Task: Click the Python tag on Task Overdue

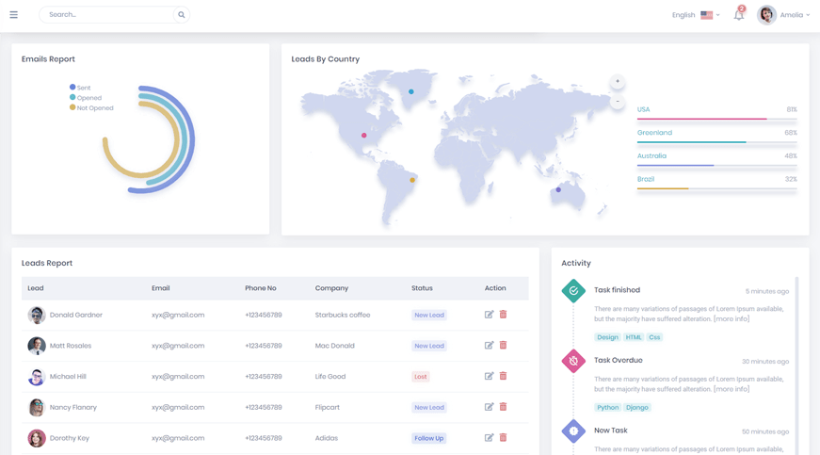Action: [607, 408]
